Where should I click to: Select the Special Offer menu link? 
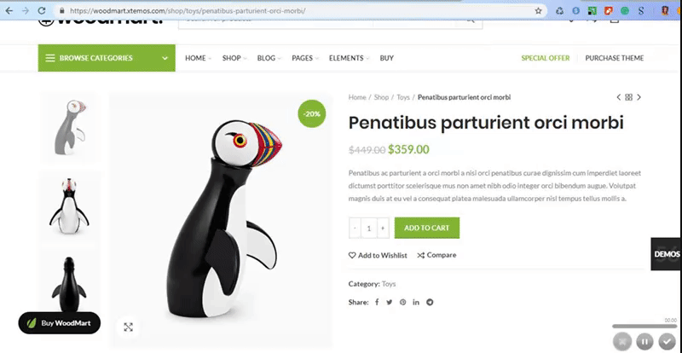[546, 58]
